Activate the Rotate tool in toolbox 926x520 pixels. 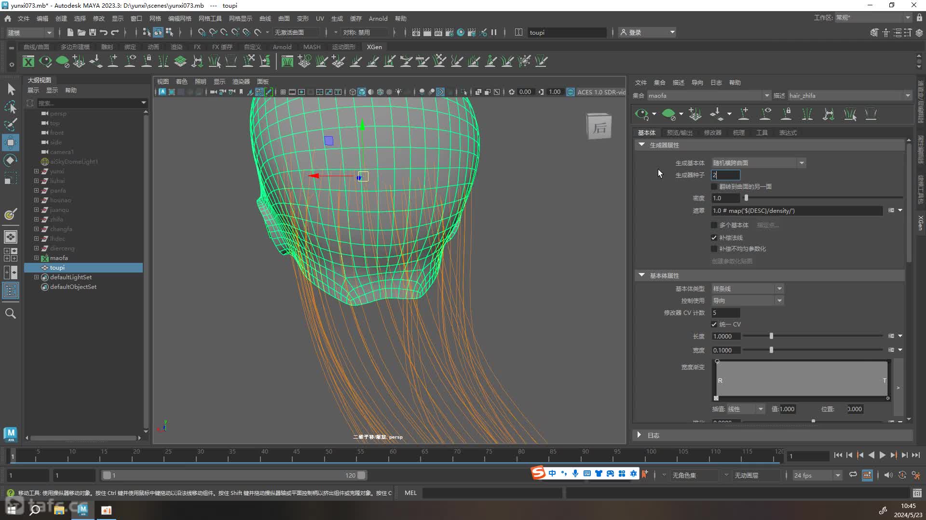(x=11, y=160)
